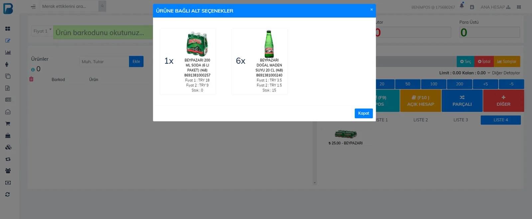The width and height of the screenshot is (532, 219).
Task: Open the shopping bag icon in sidebar
Action: (x=8, y=136)
